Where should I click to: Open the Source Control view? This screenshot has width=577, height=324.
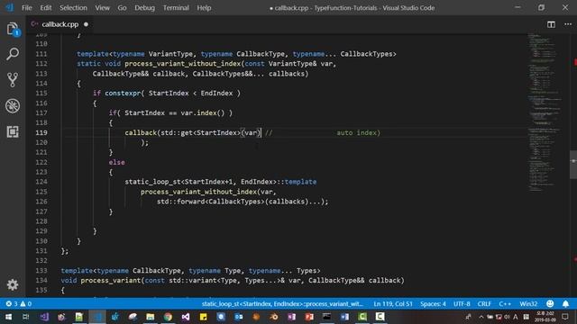(x=13, y=80)
